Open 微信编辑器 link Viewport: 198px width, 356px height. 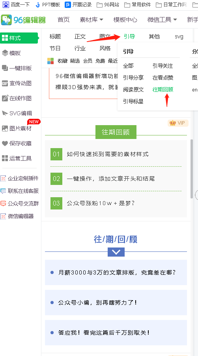[x=17, y=216]
